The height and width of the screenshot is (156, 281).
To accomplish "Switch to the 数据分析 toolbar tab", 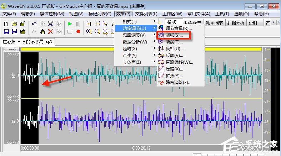I will 236,22.
